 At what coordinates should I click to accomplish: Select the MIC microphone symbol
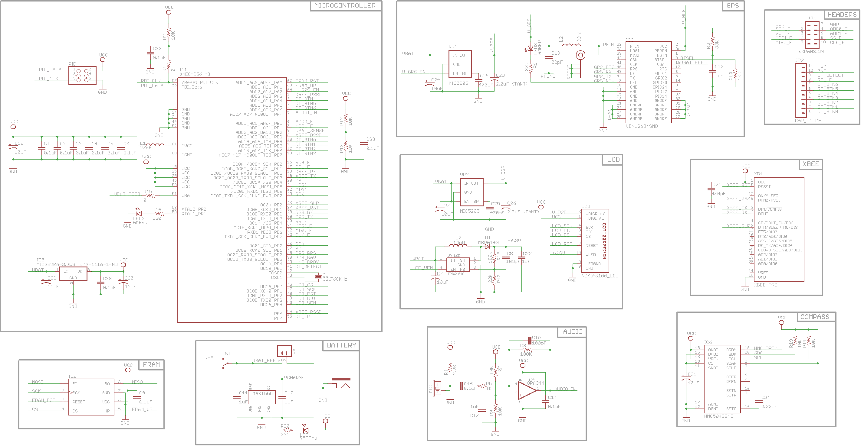(437, 388)
